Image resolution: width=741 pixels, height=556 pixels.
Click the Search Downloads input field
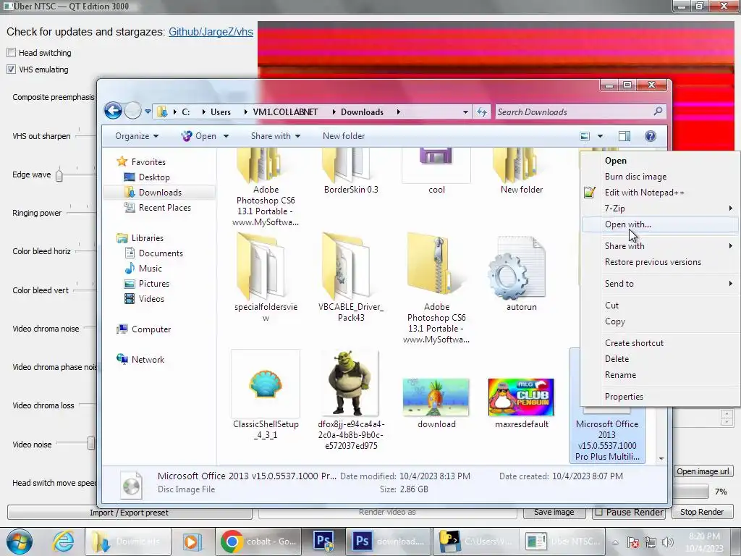[x=580, y=112]
